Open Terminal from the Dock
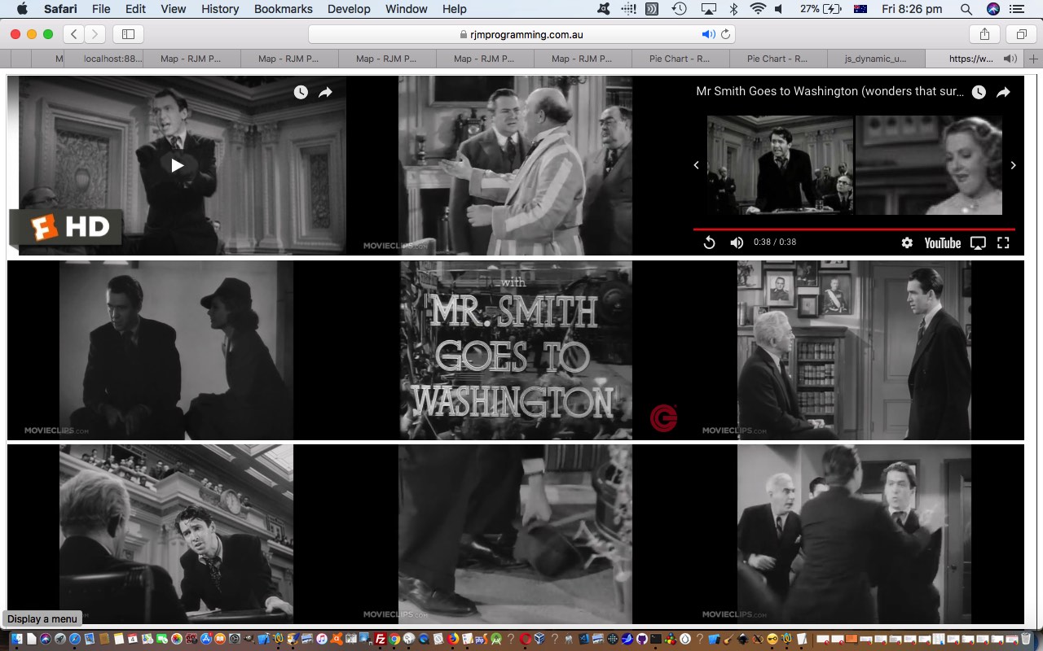Image resolution: width=1043 pixels, height=651 pixels. [656, 639]
